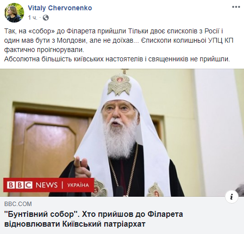Click the BBC News Україна logo banner

click(x=49, y=185)
